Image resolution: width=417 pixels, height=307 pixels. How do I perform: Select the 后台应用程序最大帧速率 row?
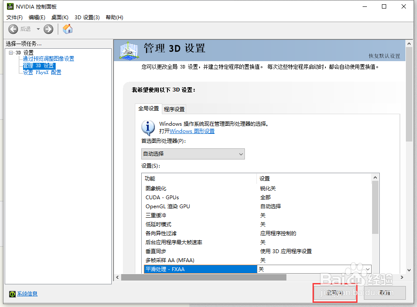point(257,242)
